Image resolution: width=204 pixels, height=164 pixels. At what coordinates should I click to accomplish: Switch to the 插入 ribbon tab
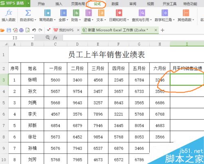click(x=59, y=4)
